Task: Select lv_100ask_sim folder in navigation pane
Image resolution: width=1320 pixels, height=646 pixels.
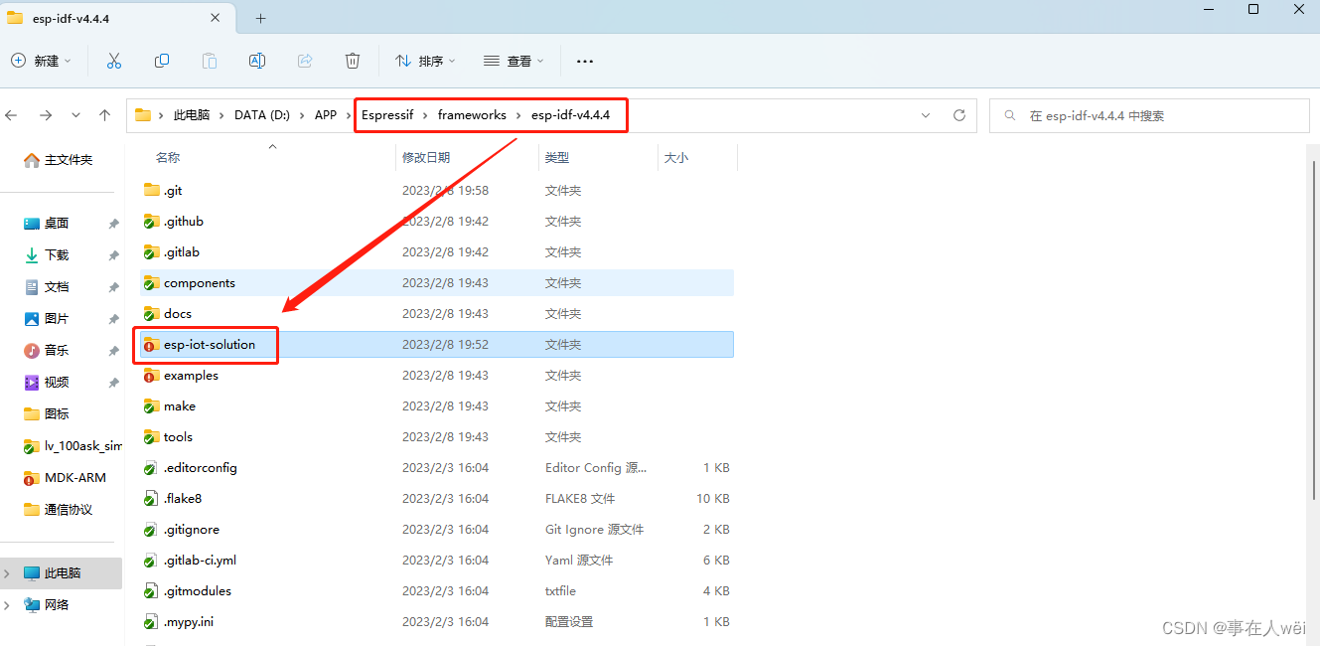Action: (x=72, y=446)
